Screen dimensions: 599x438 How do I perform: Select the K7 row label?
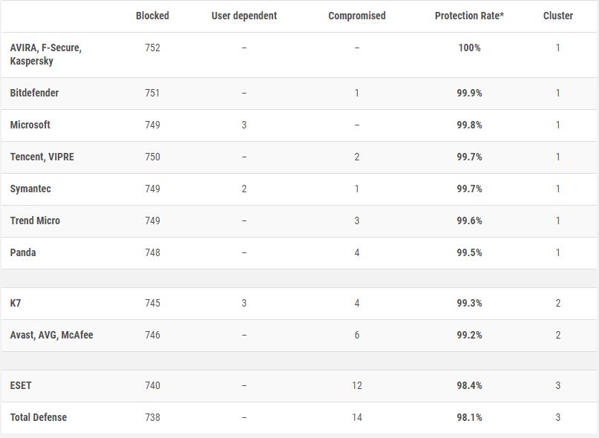16,303
